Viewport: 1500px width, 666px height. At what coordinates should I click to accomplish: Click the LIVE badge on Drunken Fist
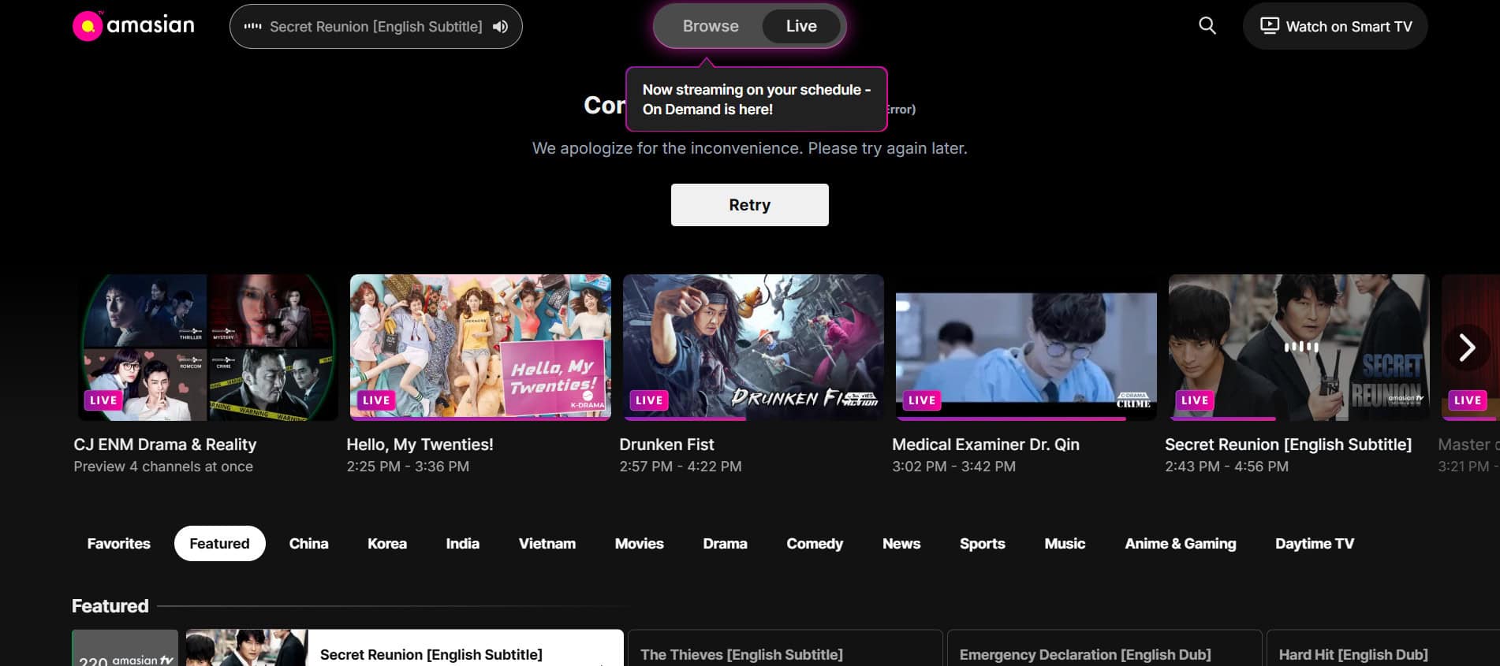(x=649, y=400)
